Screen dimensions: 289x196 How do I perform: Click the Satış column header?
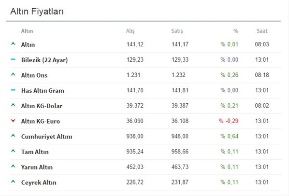(177, 31)
